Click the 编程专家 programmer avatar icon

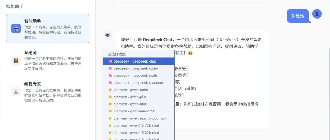point(16,92)
